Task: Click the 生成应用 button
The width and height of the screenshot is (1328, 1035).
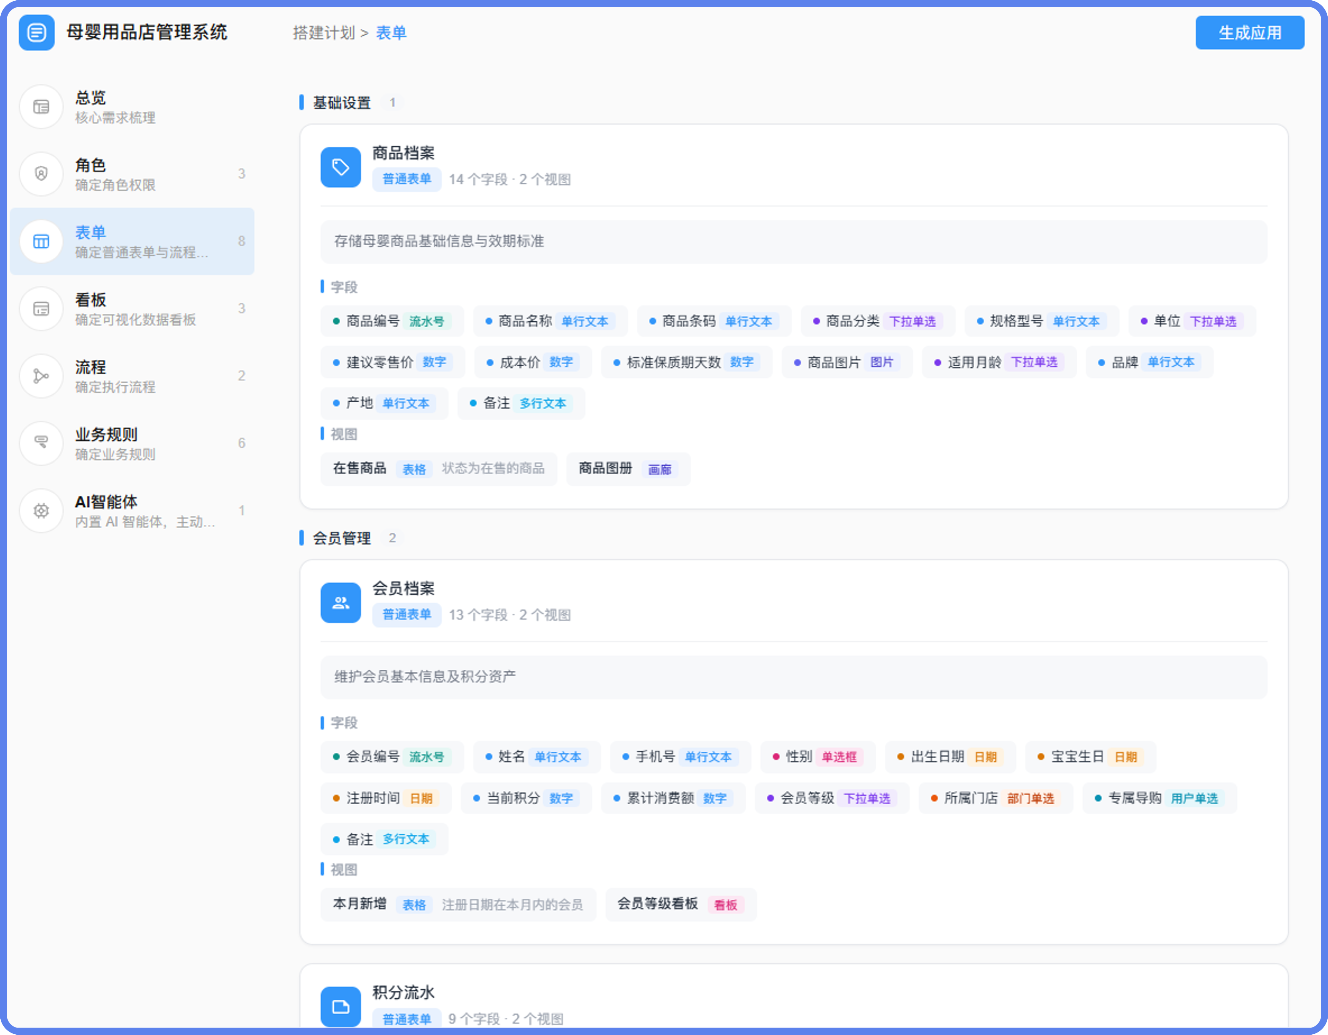Action: [1249, 33]
